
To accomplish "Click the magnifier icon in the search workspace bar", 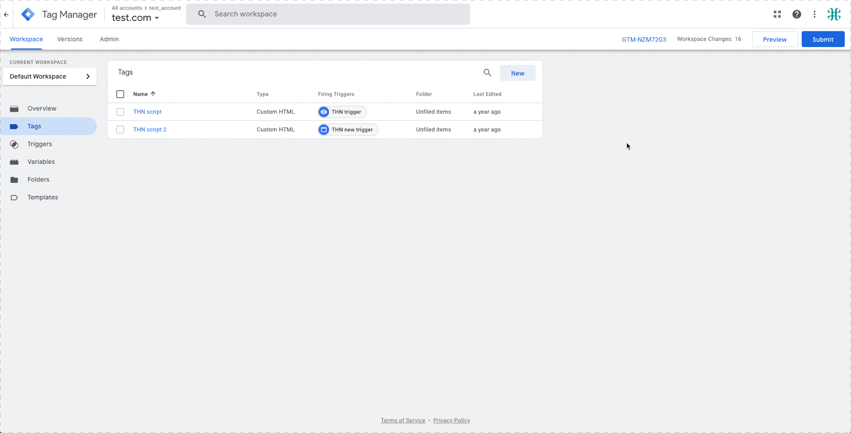I will pos(202,14).
